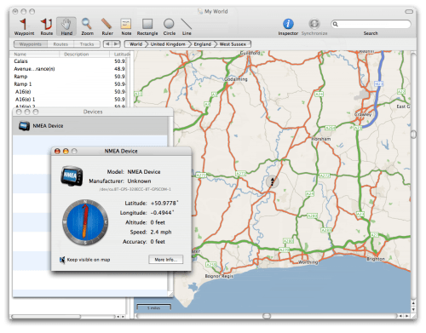Select England in the breadcrumb
The image size is (426, 333).
pyautogui.click(x=203, y=44)
